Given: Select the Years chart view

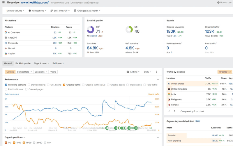Looking at the screenshot, I should click(53, 72).
